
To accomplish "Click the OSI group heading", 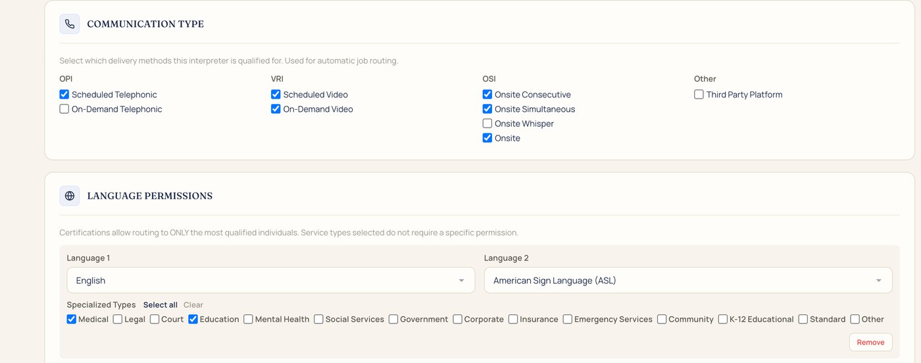I will (x=489, y=79).
